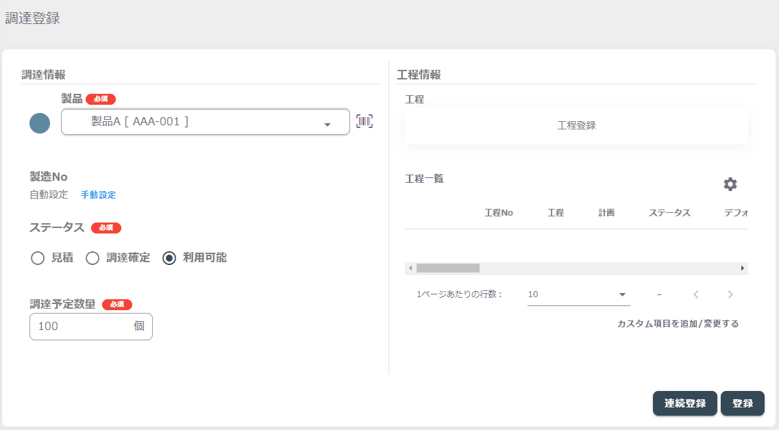
Task: Click the 調達予定数量 input field
Action: (91, 326)
